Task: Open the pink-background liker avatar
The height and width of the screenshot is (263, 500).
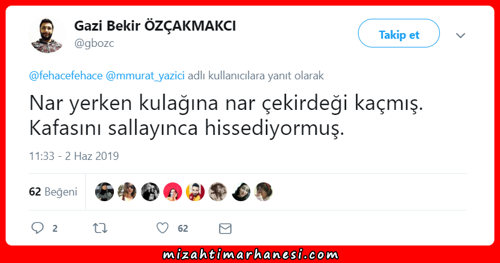Action: click(x=173, y=192)
